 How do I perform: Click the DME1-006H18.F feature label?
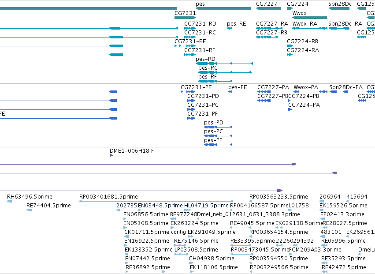click(x=132, y=151)
